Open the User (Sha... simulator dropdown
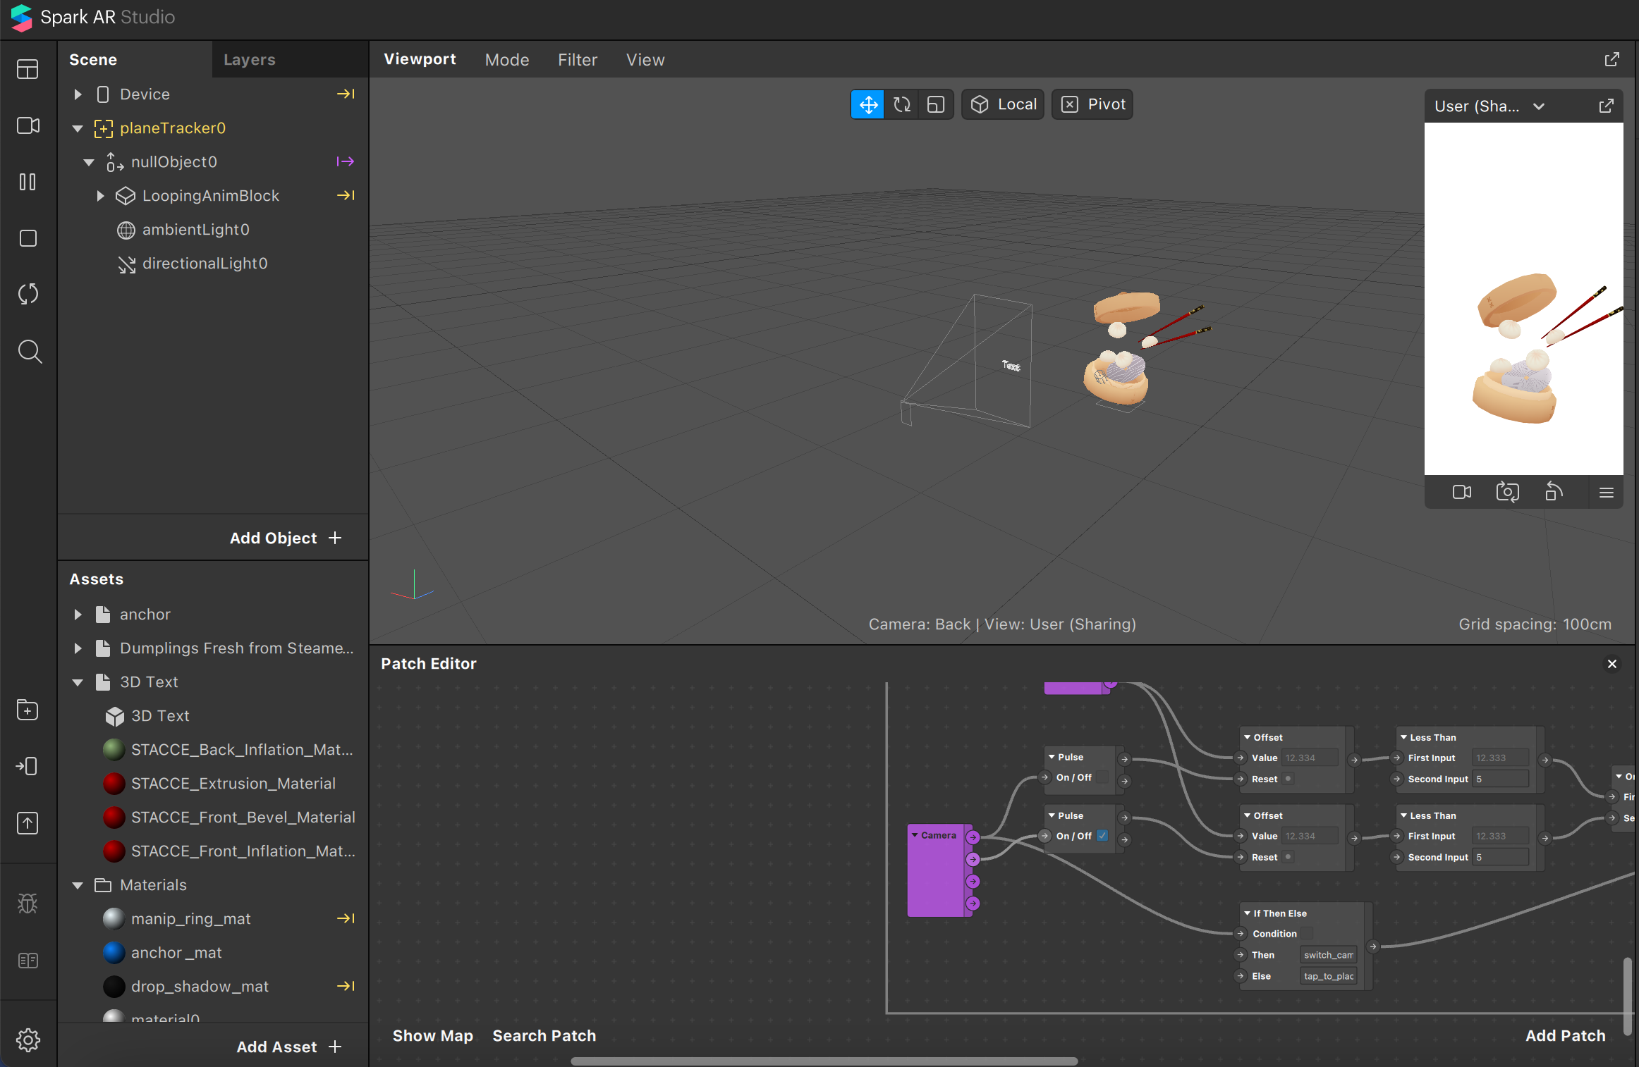Image resolution: width=1639 pixels, height=1067 pixels. (x=1539, y=106)
